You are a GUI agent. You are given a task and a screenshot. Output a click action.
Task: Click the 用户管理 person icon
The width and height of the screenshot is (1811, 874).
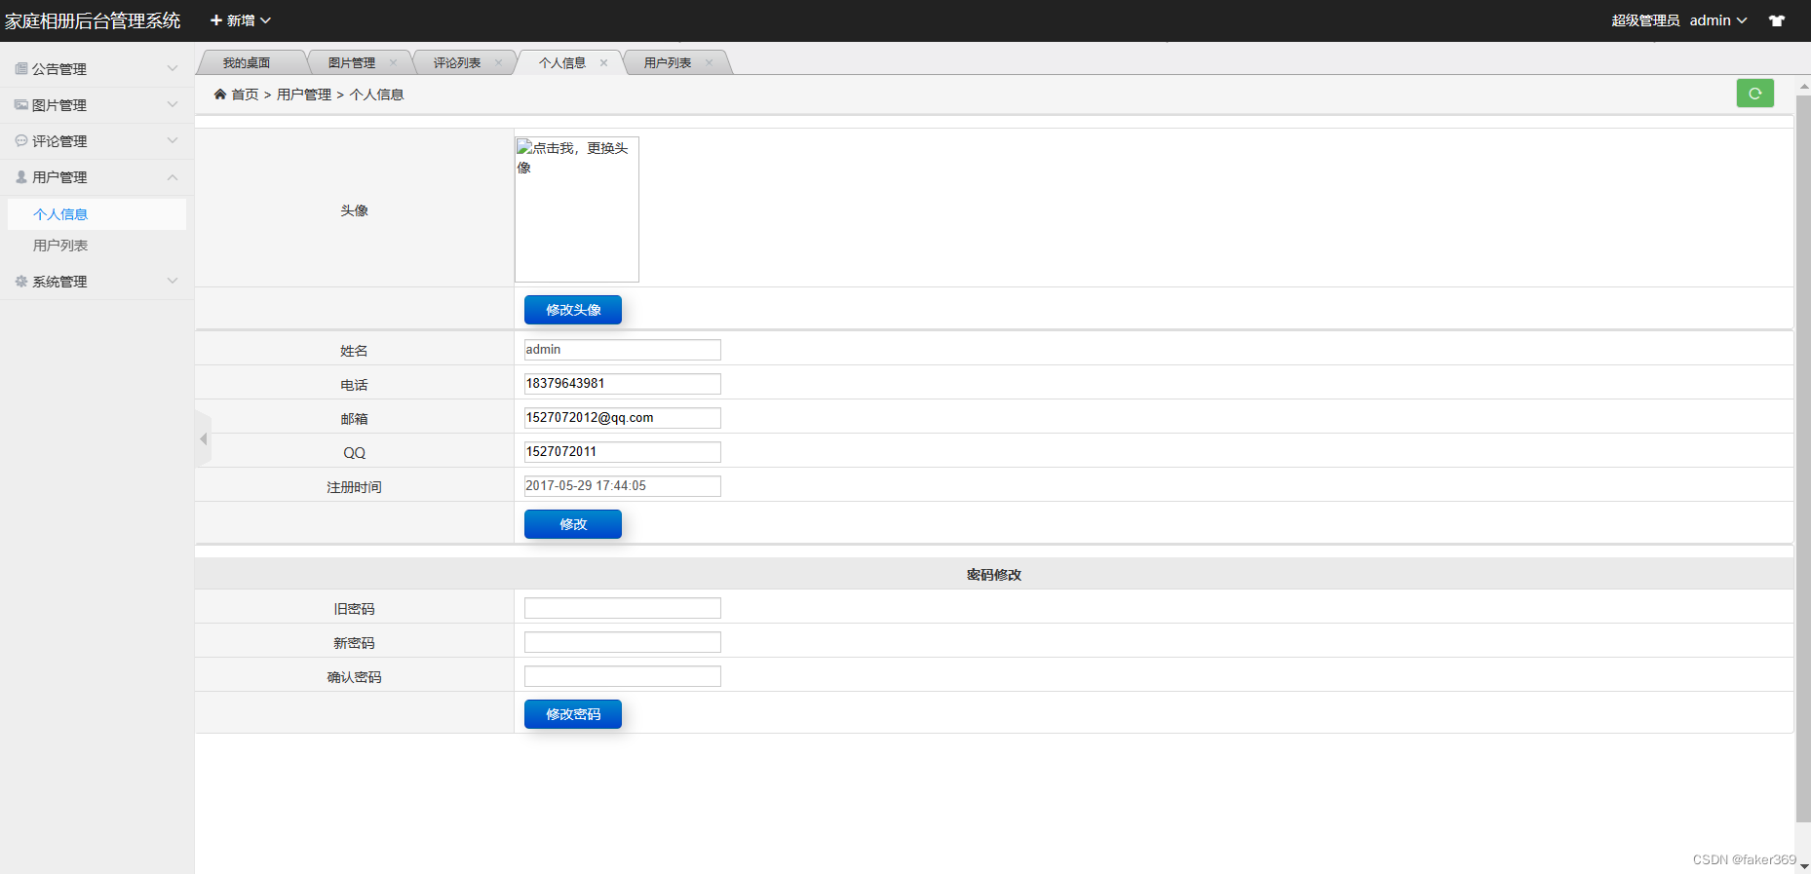pyautogui.click(x=21, y=176)
